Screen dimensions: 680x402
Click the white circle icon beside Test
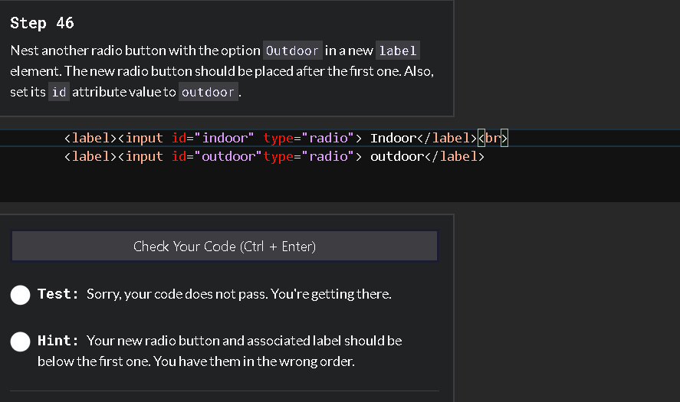click(21, 295)
